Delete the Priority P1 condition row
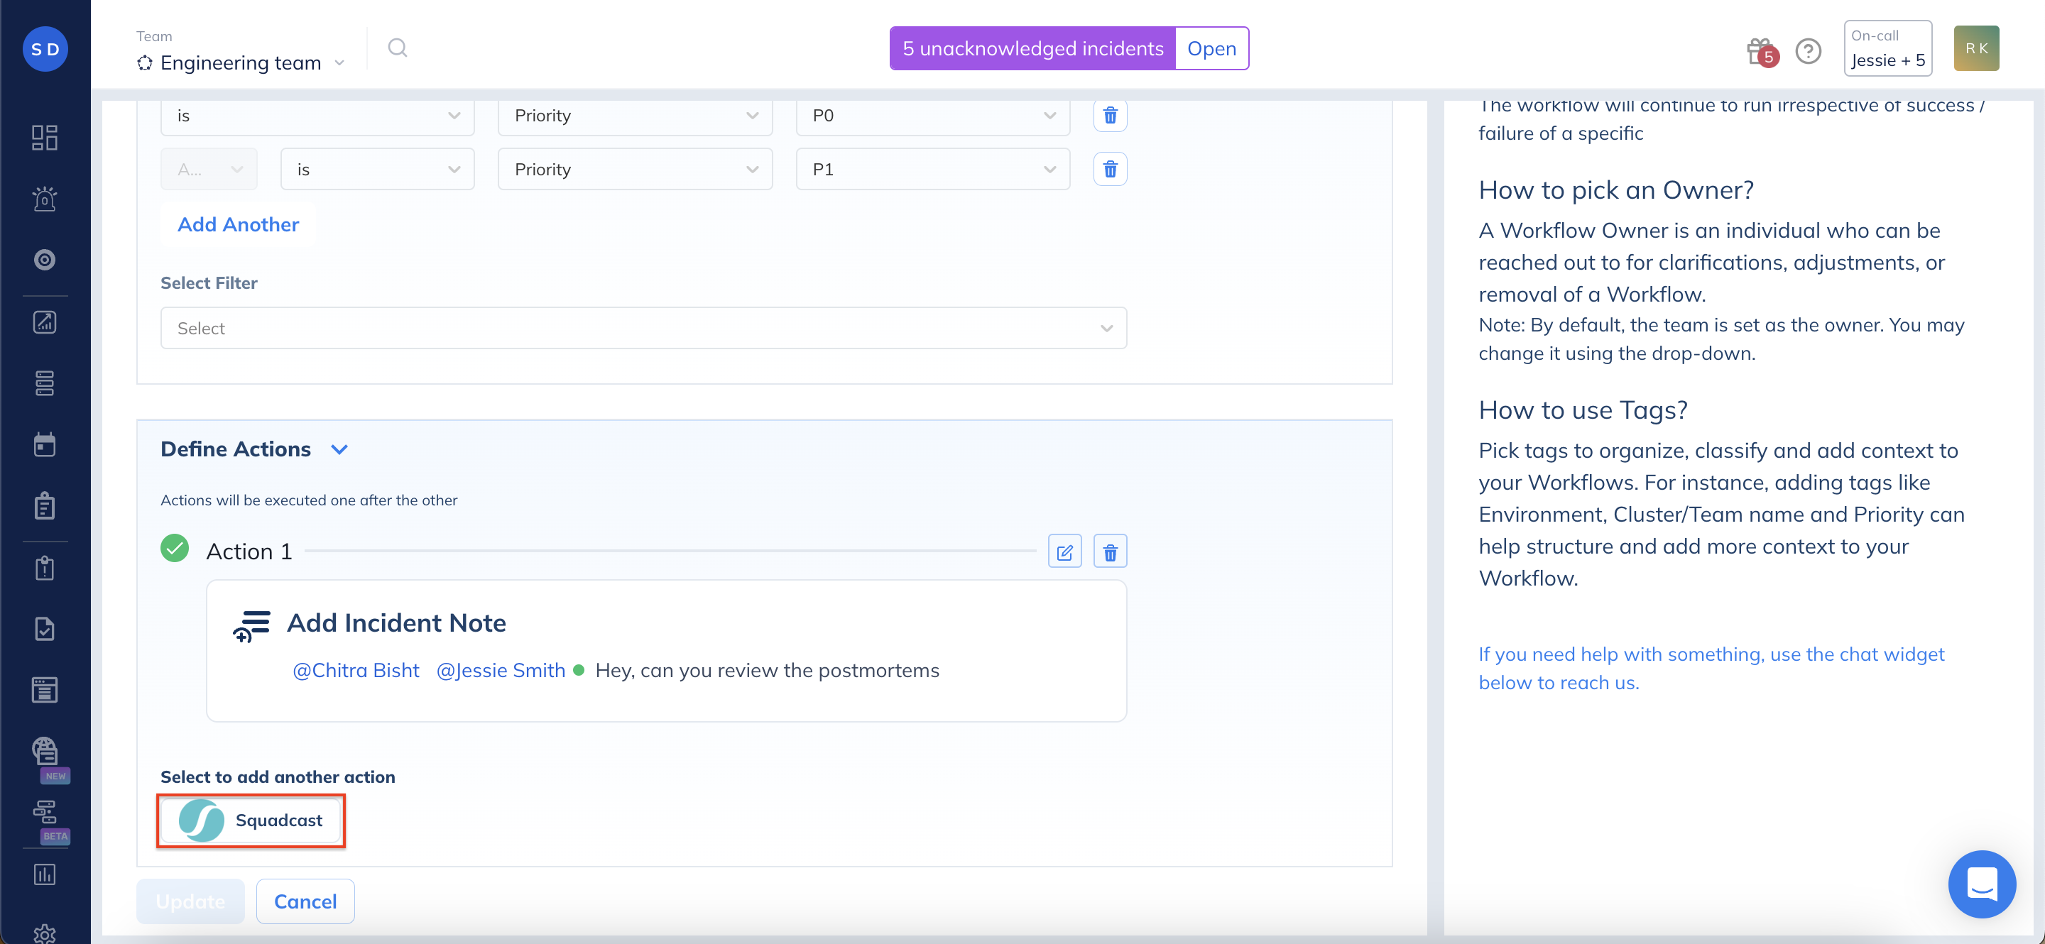The width and height of the screenshot is (2045, 944). tap(1110, 169)
